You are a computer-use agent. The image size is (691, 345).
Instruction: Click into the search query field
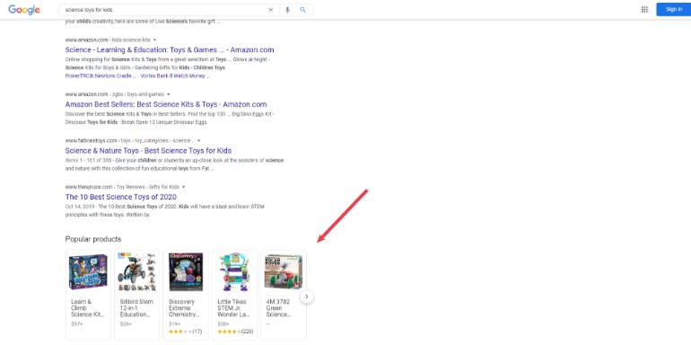pyautogui.click(x=163, y=10)
